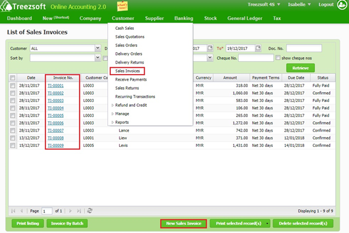Sort by the Payment Terms column header

click(266, 78)
